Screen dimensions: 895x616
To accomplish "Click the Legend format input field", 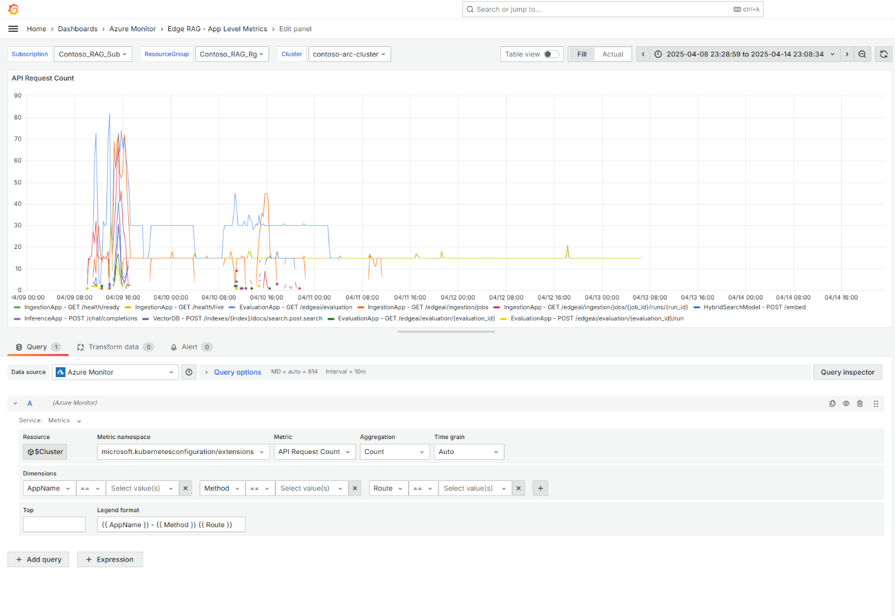I will coord(171,525).
